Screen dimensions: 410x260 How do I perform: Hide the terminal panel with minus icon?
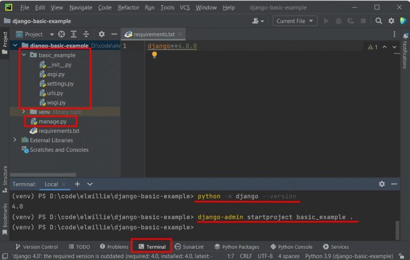394,184
